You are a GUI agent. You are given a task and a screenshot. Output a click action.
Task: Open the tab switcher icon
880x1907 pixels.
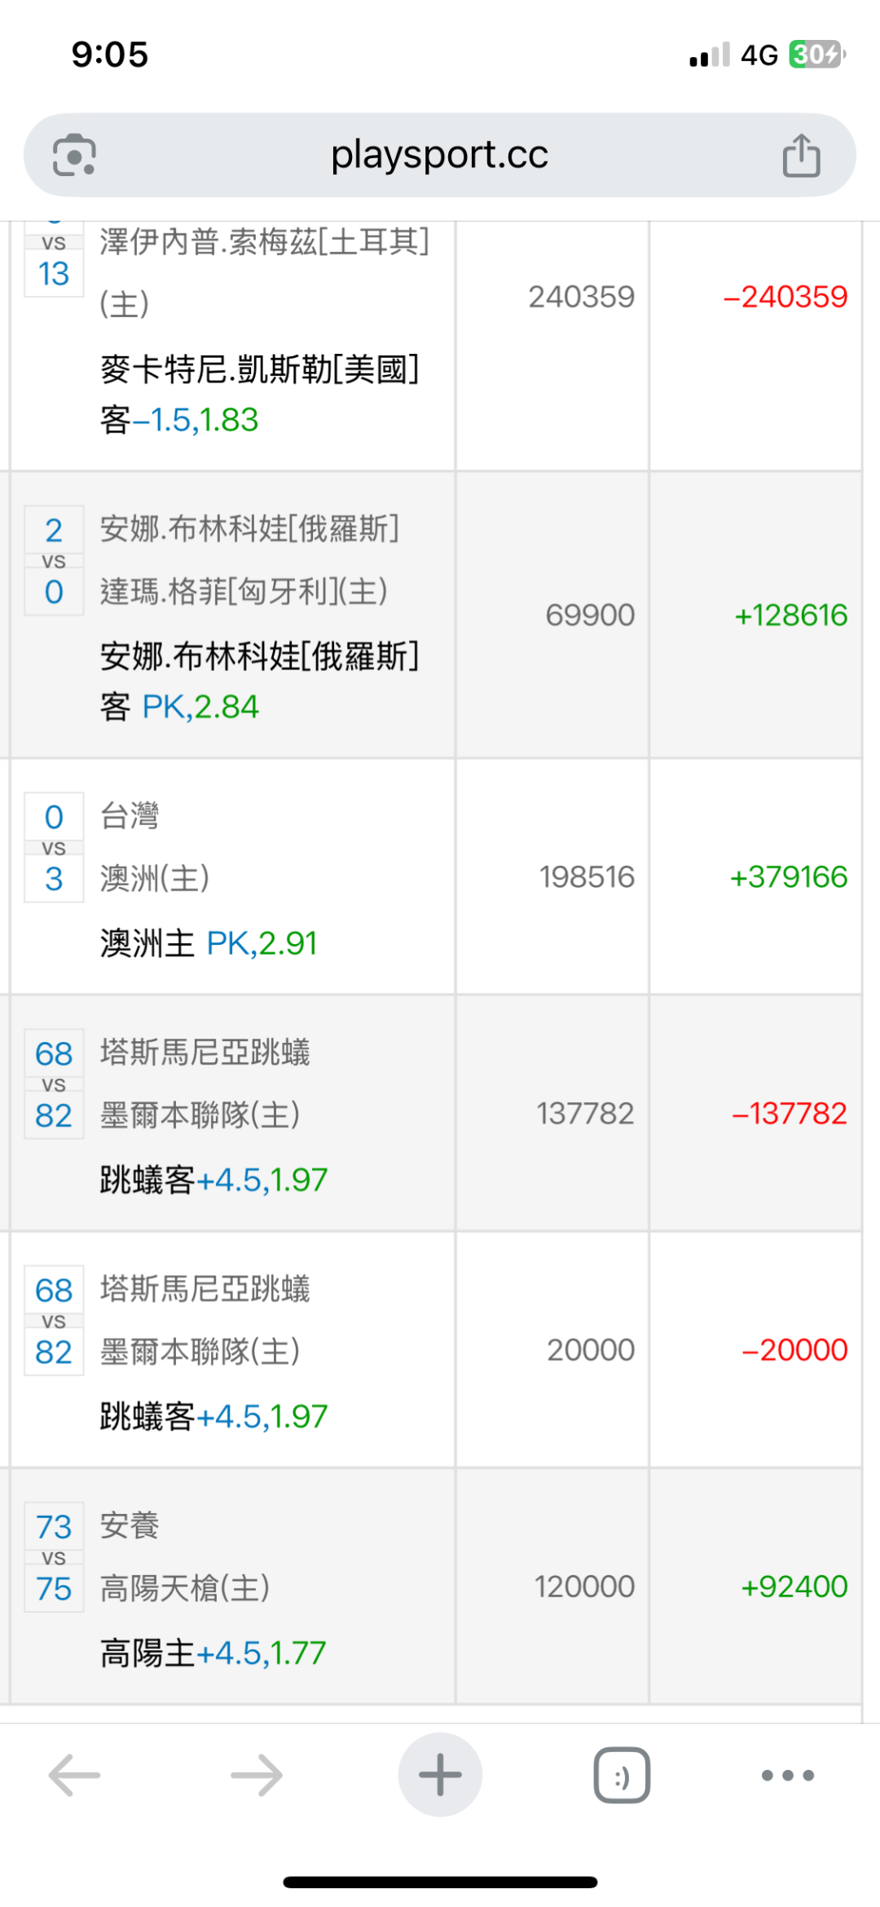(x=622, y=1775)
